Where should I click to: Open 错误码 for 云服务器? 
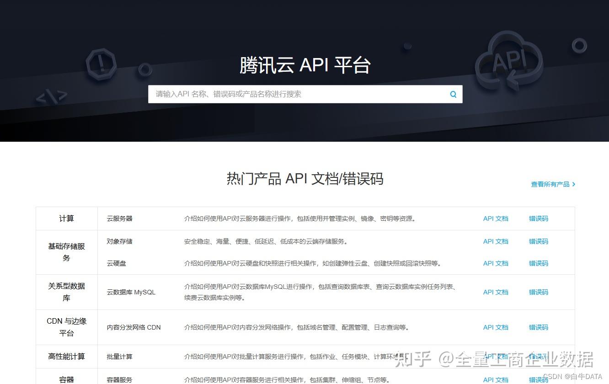(x=539, y=219)
